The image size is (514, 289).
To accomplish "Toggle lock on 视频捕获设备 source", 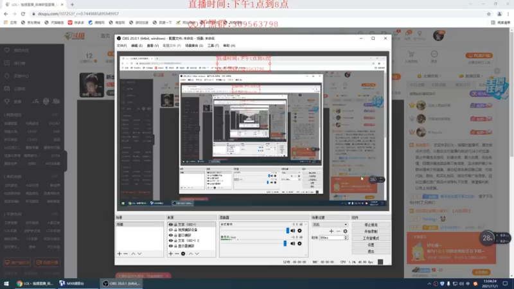I will click(175, 230).
